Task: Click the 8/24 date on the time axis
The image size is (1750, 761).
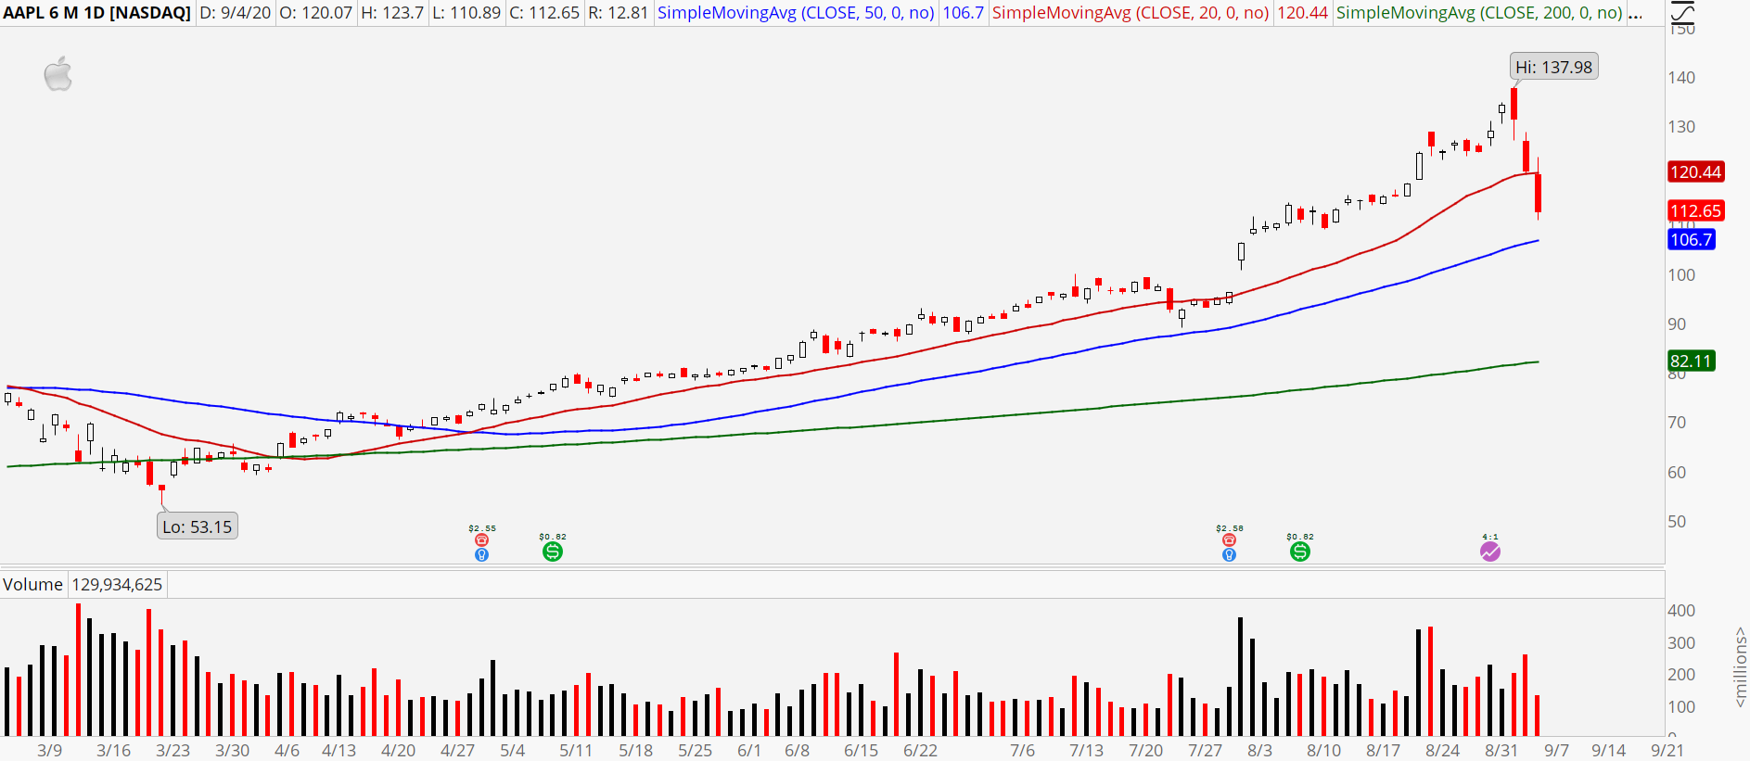Action: click(x=1442, y=750)
